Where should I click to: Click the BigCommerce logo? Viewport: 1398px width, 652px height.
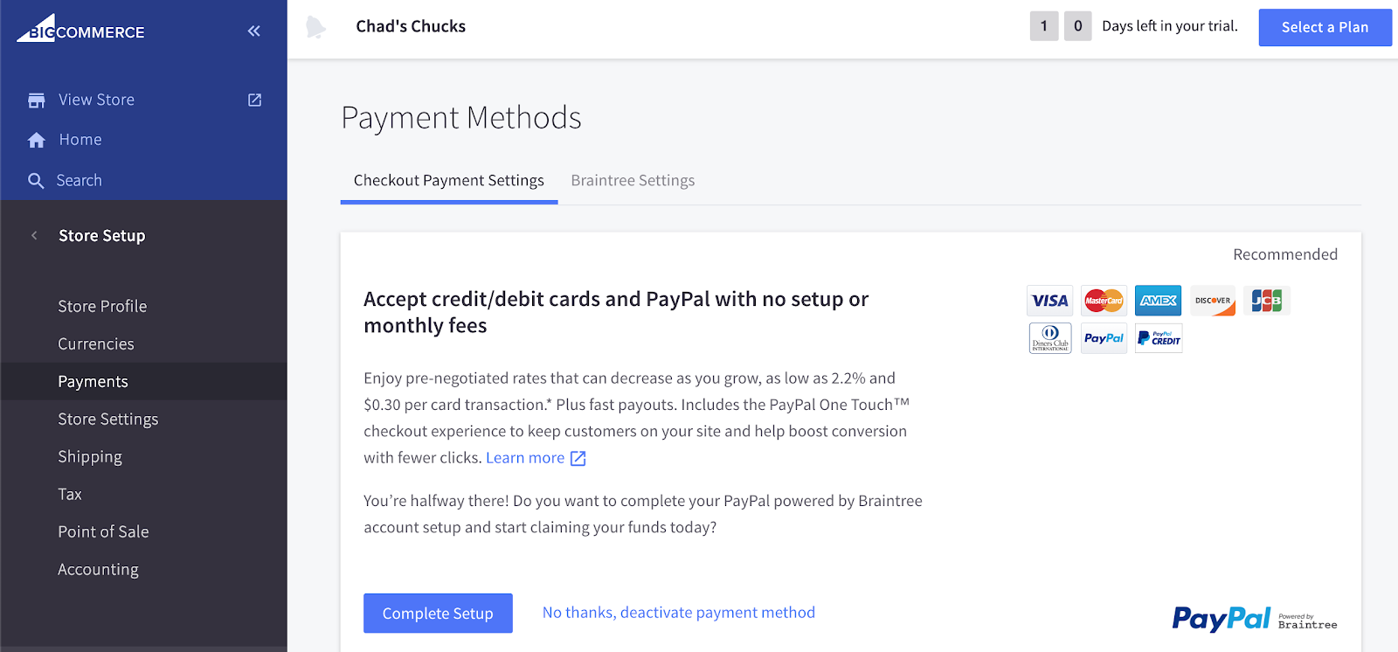[x=80, y=30]
